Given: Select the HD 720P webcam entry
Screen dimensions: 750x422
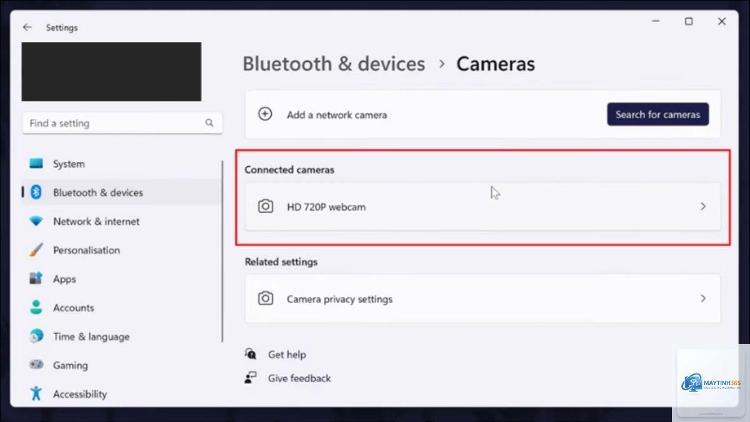Looking at the screenshot, I should (482, 206).
